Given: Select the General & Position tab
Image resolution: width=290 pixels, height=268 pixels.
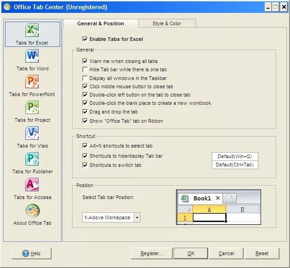Looking at the screenshot, I should [101, 23].
